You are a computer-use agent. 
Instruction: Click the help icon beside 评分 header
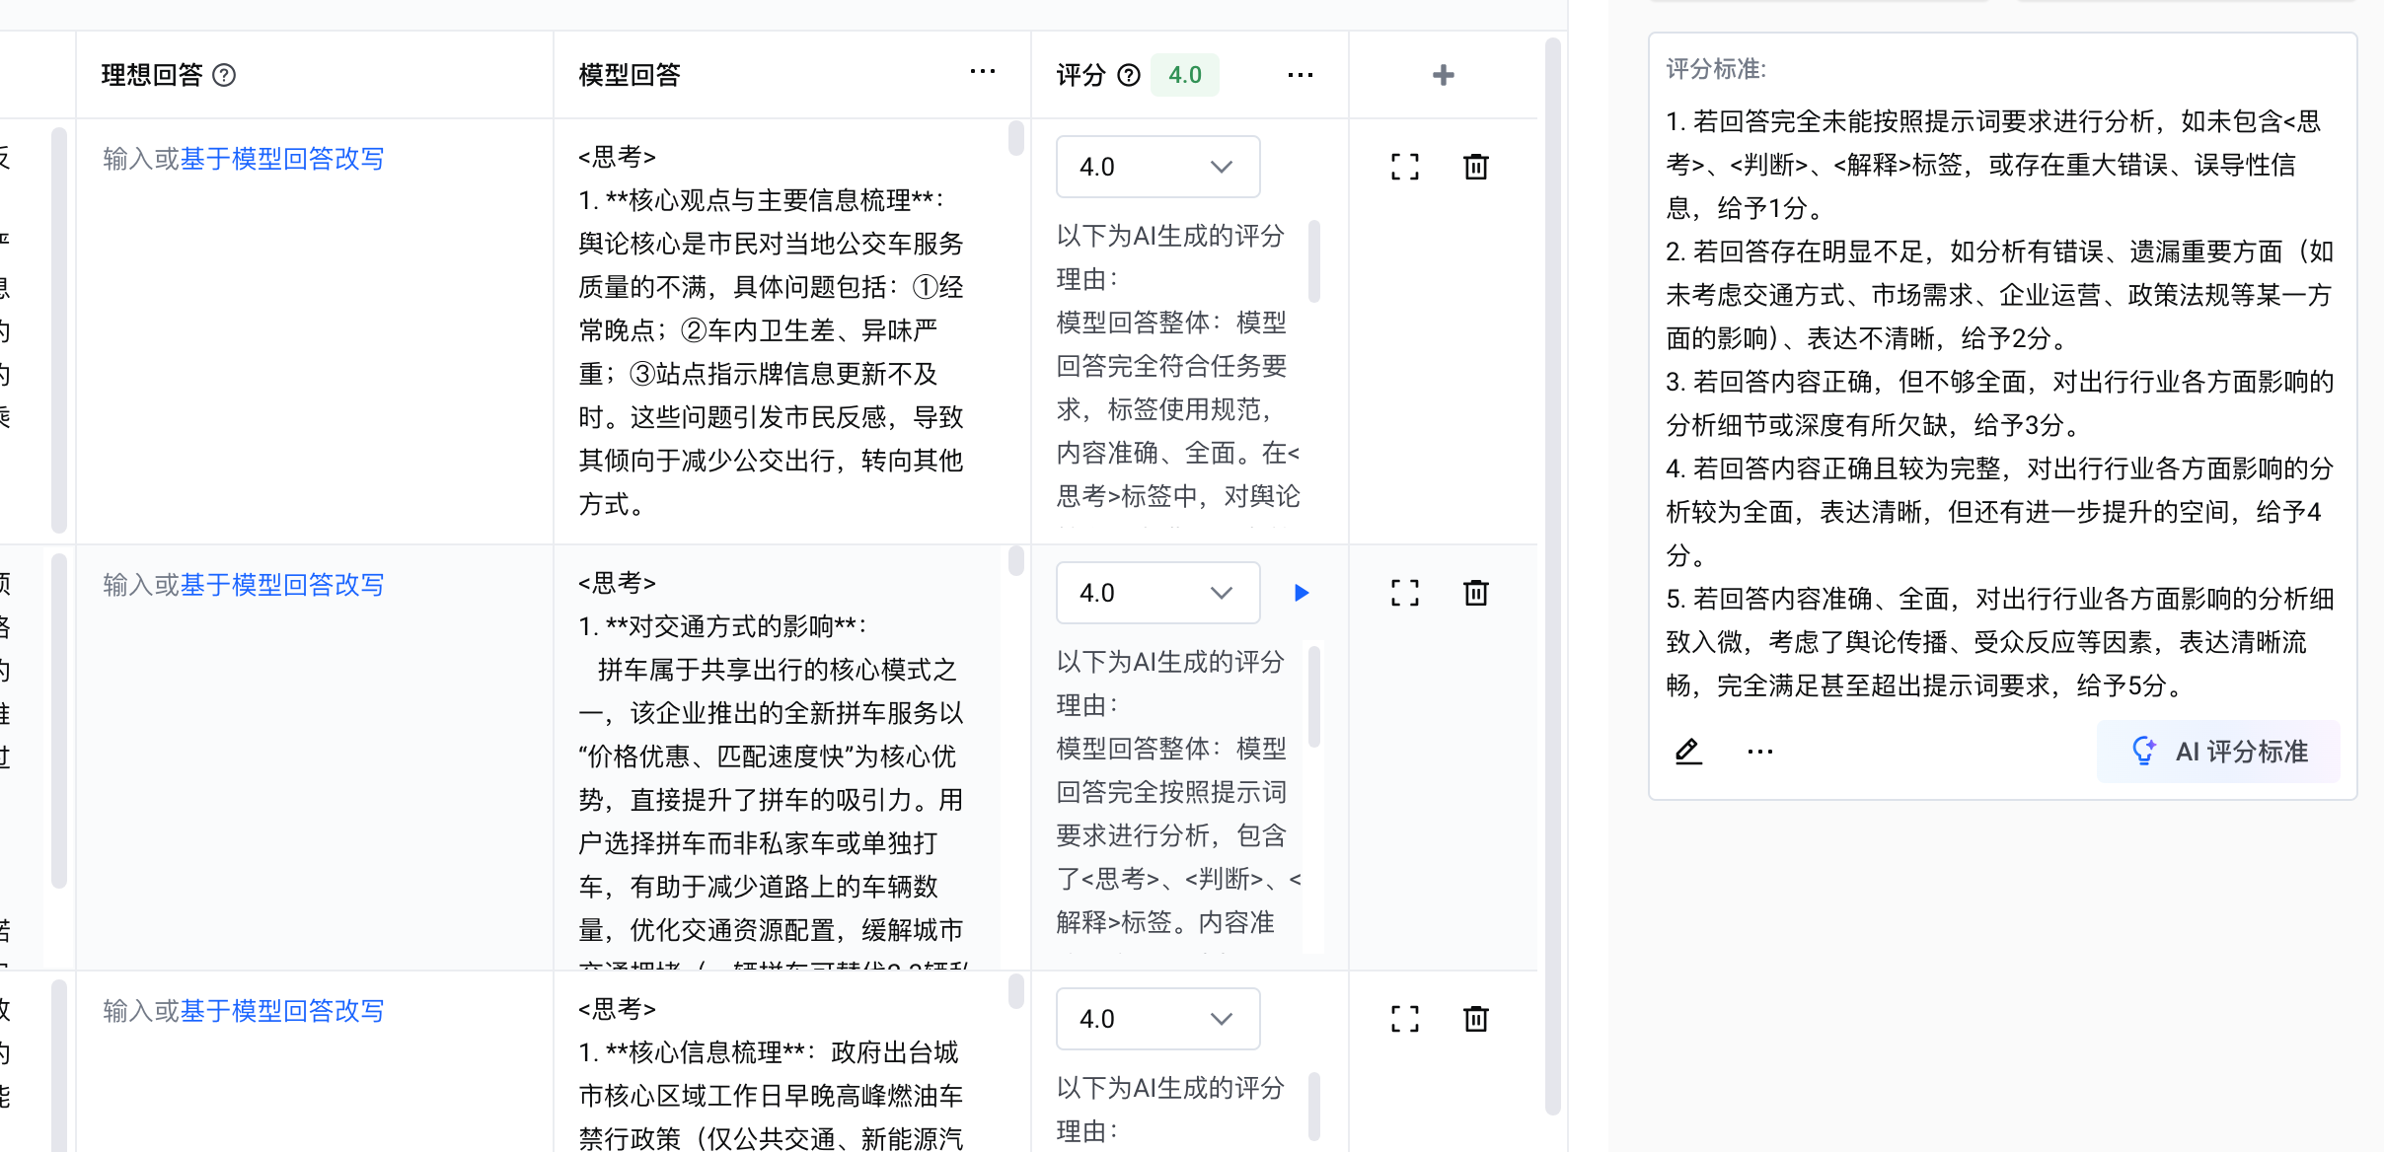point(1129,75)
